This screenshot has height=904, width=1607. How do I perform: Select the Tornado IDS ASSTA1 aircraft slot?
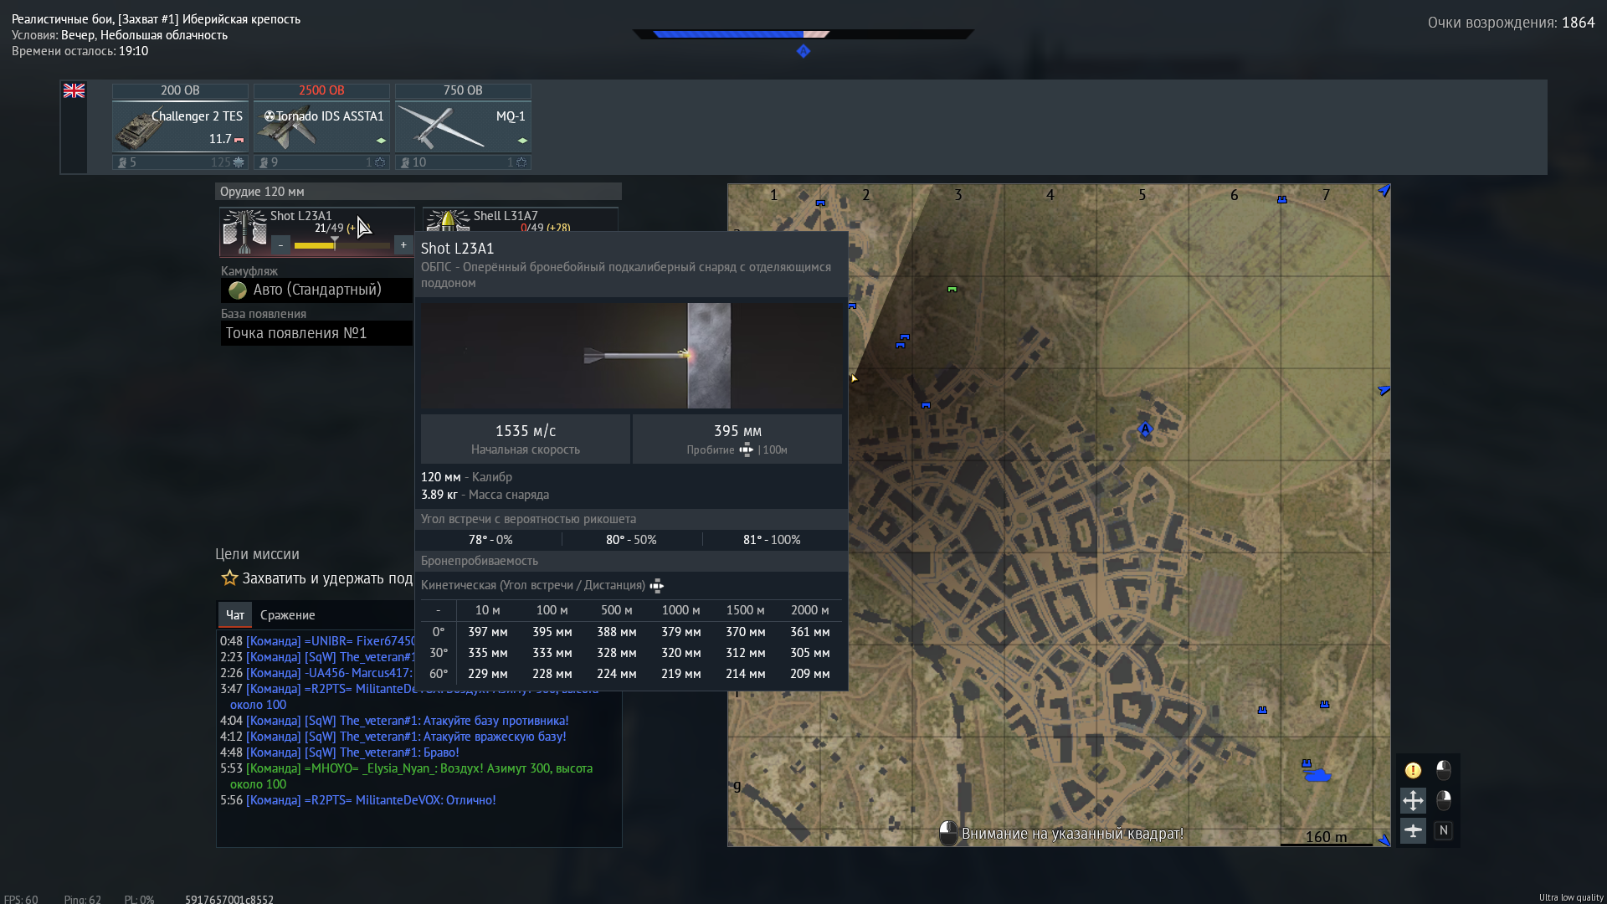click(321, 126)
